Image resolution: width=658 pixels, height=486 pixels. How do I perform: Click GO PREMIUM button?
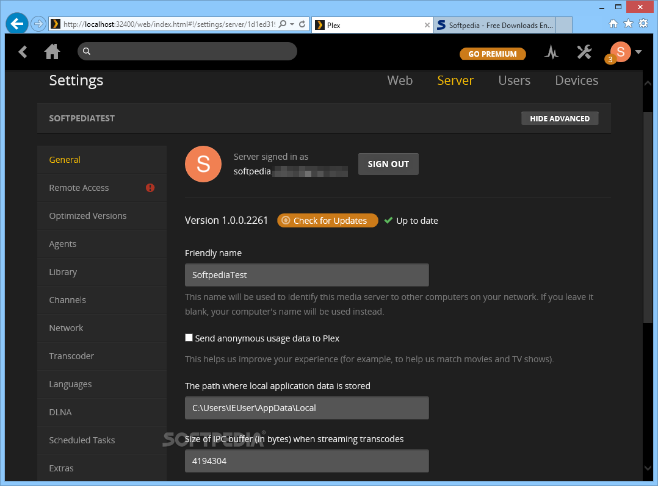point(493,54)
